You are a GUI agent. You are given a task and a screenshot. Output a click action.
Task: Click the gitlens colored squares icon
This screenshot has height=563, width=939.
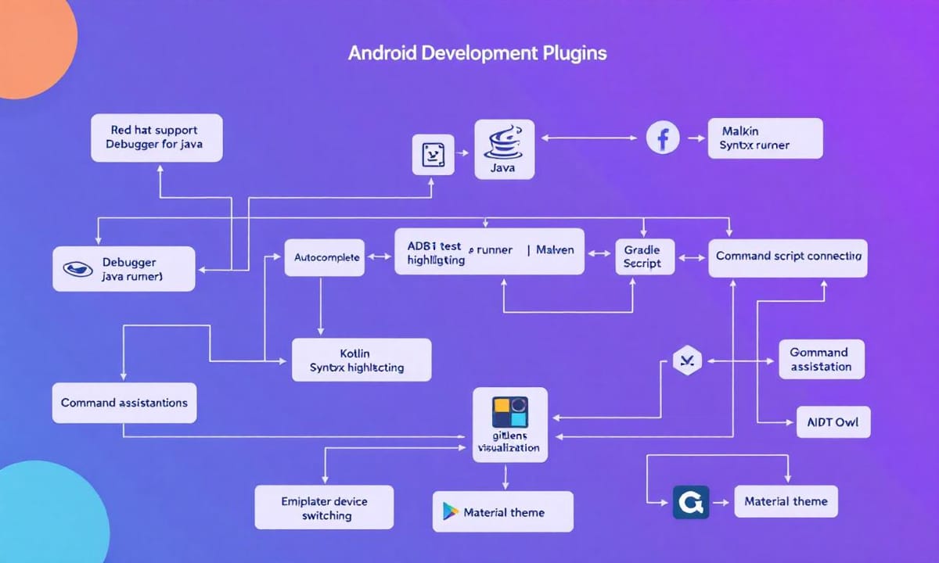coord(510,411)
